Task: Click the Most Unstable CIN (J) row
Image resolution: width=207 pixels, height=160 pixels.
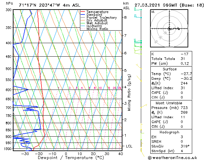Action: click(171, 127)
